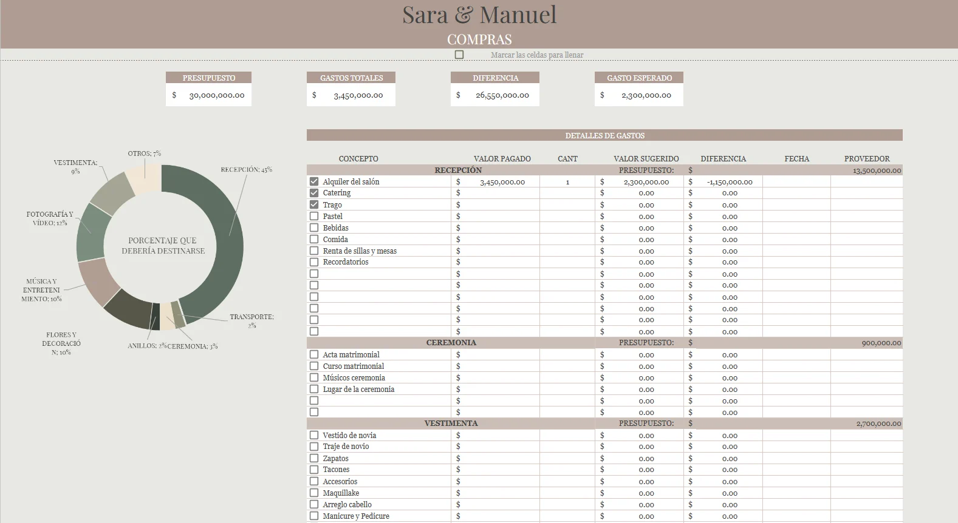
Task: Enable the Comida checkbox
Action: click(314, 239)
